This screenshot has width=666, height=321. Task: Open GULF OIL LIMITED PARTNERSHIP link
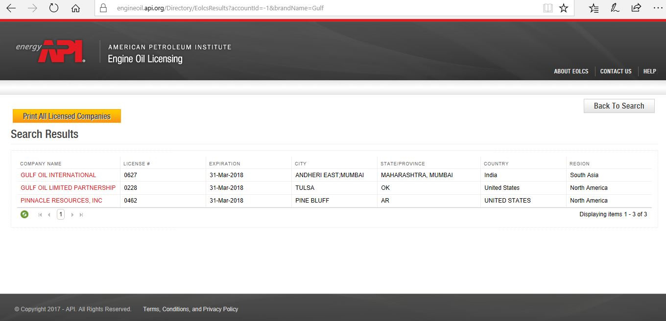pos(68,188)
